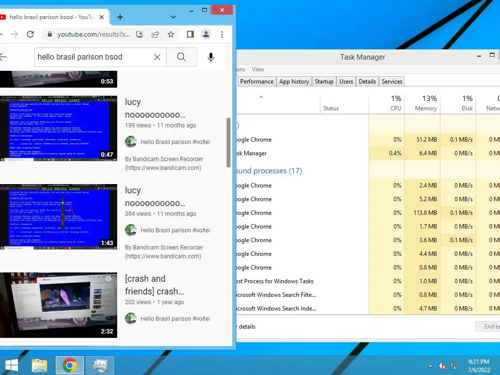Open the Windows Start button
Screen dimensions: 500x375
tap(12, 365)
